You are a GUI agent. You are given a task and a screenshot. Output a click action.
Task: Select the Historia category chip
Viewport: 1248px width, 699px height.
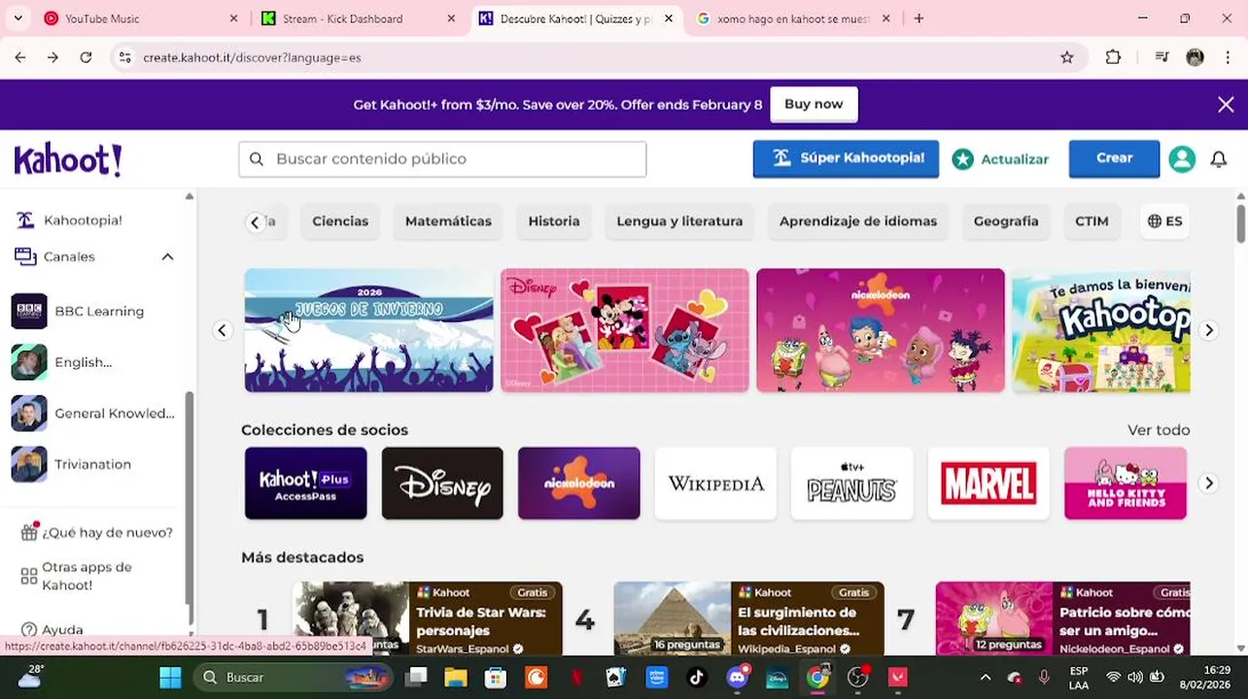click(554, 221)
